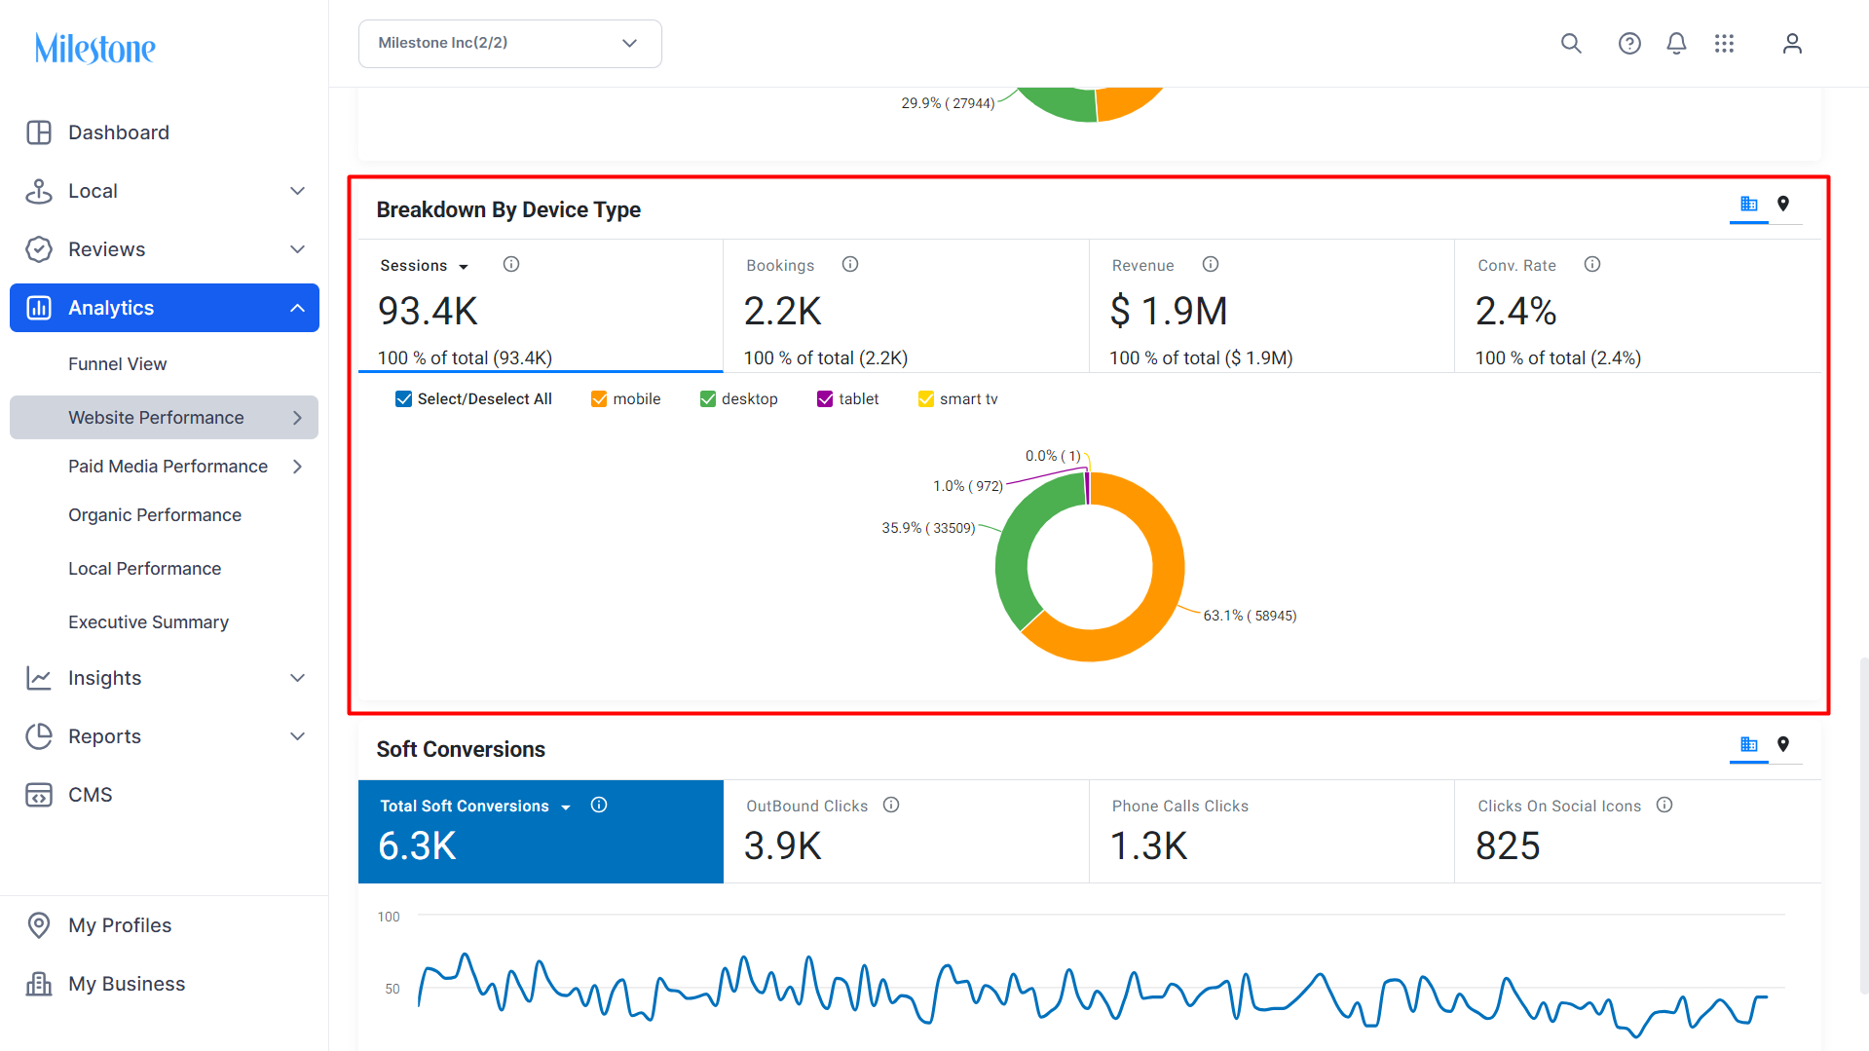Show info tooltip for Bookings metric
Image resolution: width=1869 pixels, height=1051 pixels.
click(850, 265)
